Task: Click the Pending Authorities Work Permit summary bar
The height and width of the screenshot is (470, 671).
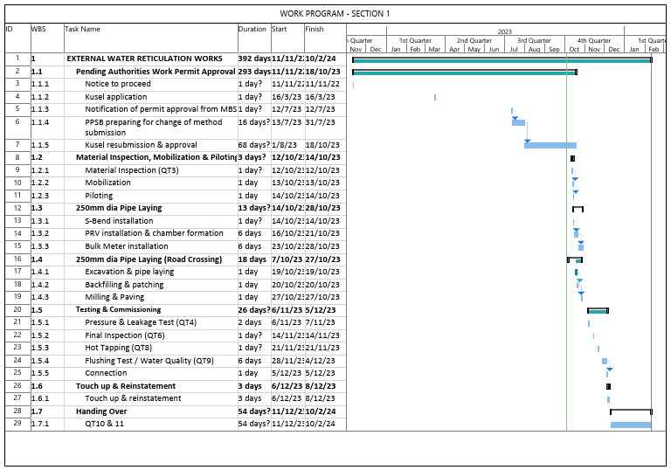Action: (465, 73)
